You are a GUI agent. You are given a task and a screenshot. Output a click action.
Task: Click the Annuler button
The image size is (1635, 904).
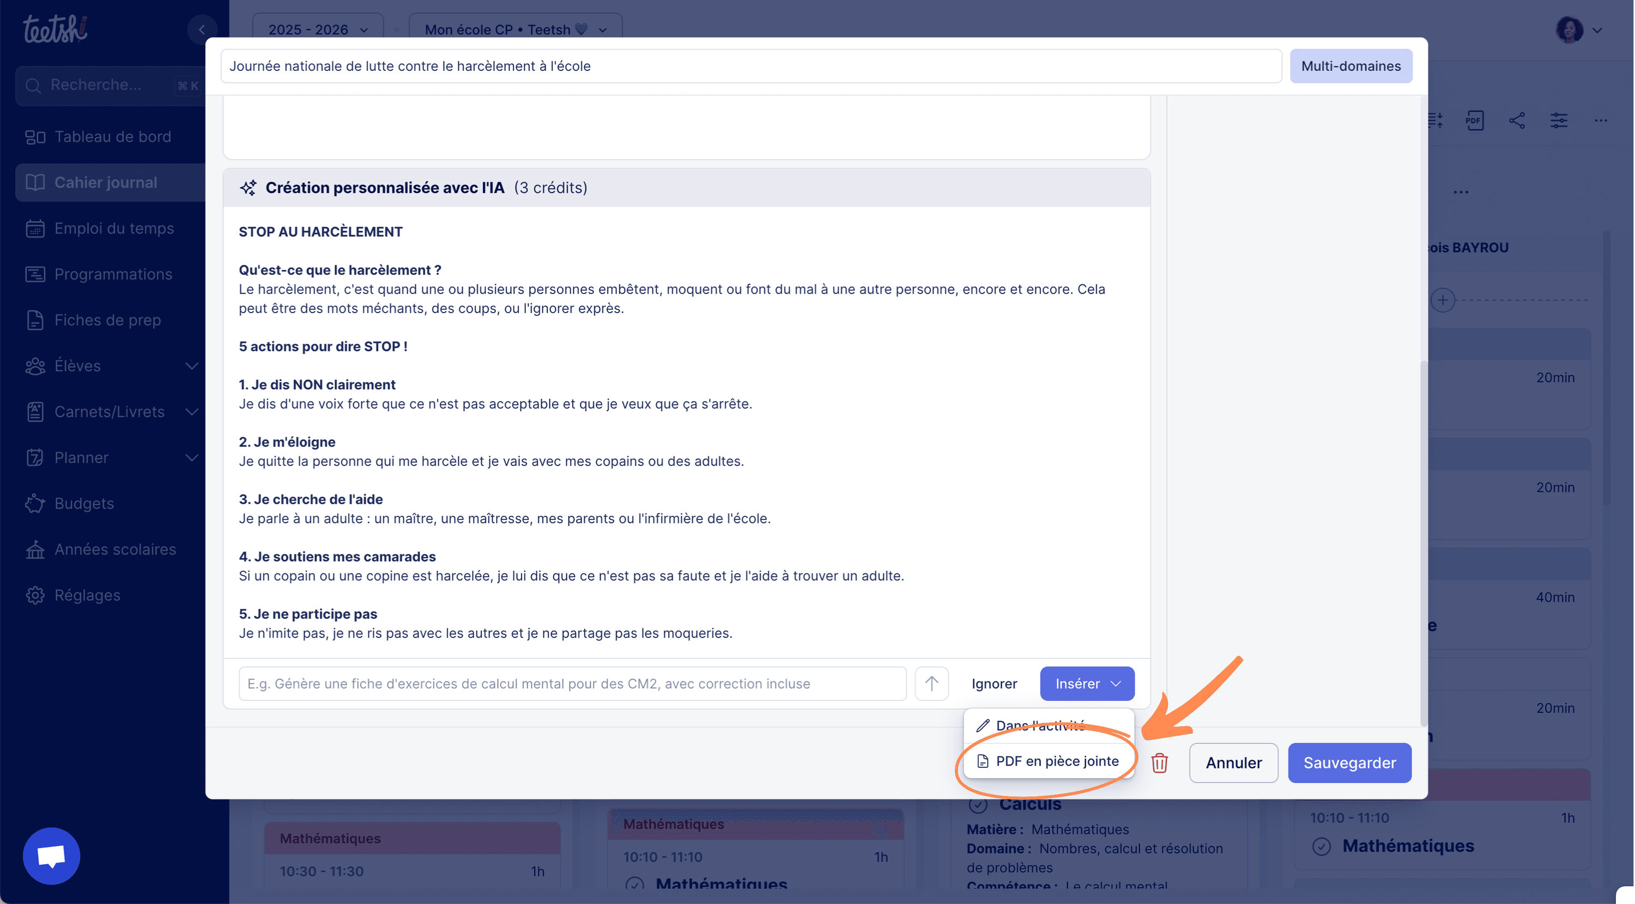pyautogui.click(x=1233, y=762)
